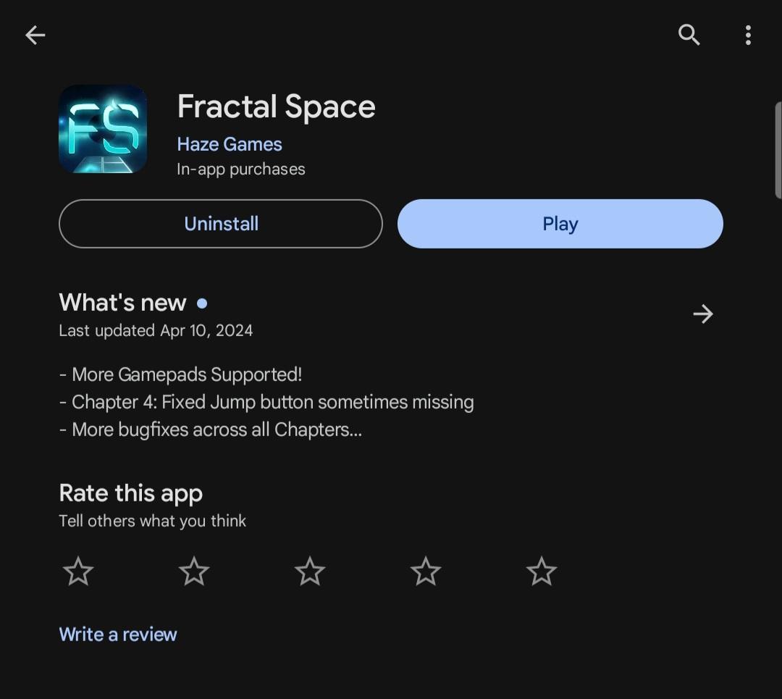This screenshot has height=699, width=782.
Task: Tap the Fractal Space app icon
Action: tap(103, 129)
